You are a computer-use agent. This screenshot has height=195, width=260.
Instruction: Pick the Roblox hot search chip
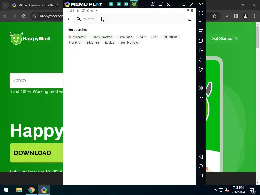(109, 43)
